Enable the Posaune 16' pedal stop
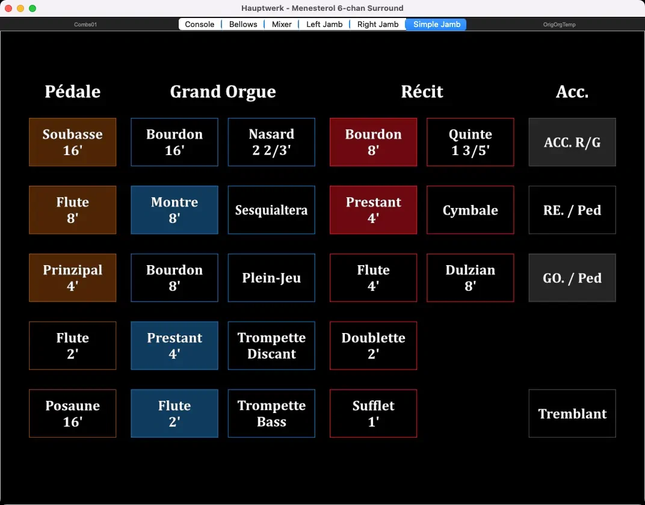 (73, 414)
